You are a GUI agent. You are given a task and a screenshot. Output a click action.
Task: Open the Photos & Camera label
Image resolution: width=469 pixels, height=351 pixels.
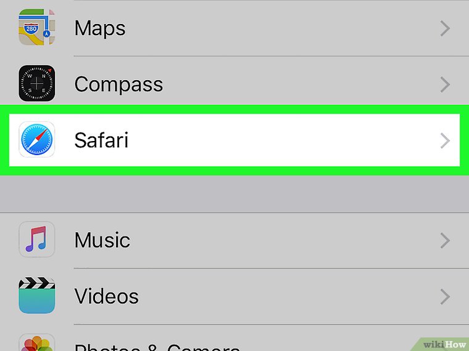point(157,345)
